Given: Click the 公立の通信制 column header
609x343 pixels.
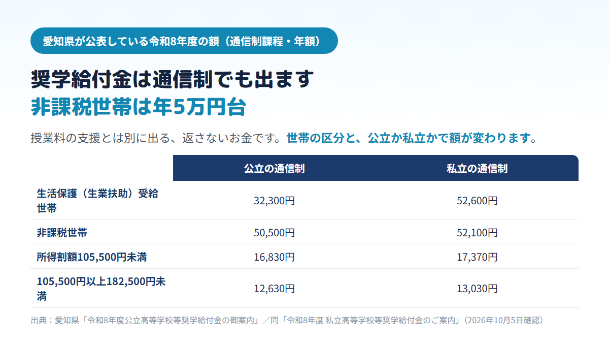Looking at the screenshot, I should coord(274,169).
